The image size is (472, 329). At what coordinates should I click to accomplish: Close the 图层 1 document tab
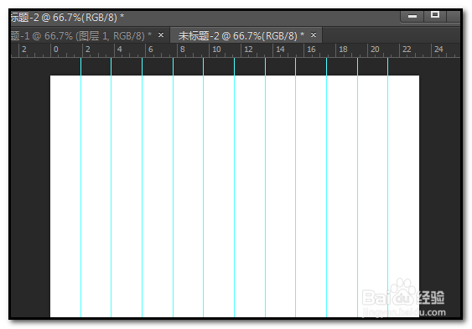pos(161,35)
